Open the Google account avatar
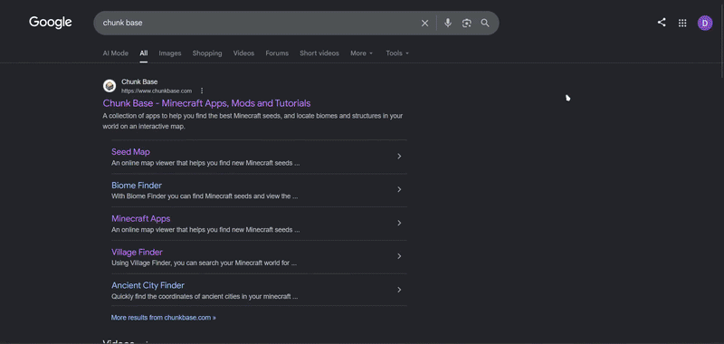The image size is (724, 344). tap(705, 23)
